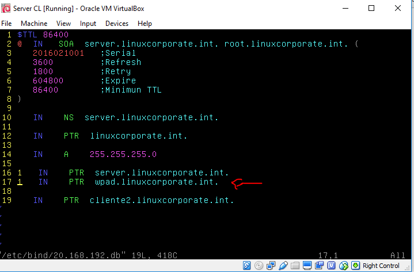Screen dimensions: 414x272
Task: Click server.linuxcorporate.int. on line 16
Action: coord(162,173)
